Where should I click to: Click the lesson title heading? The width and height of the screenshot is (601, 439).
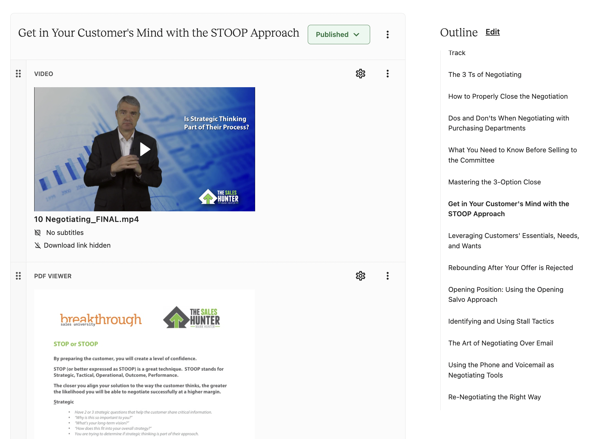click(159, 33)
